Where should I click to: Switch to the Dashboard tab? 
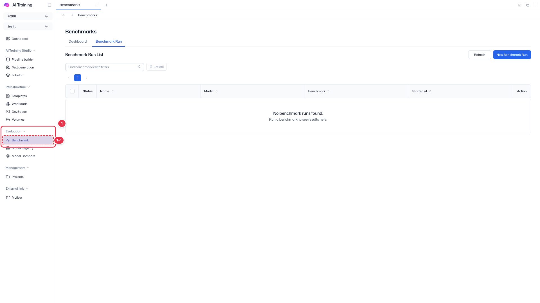tap(78, 42)
